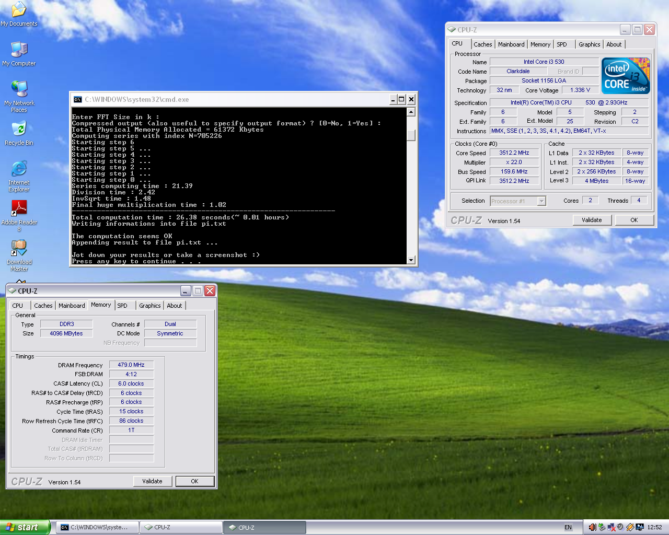Activate second CPU-Z taskbar button

264,527
